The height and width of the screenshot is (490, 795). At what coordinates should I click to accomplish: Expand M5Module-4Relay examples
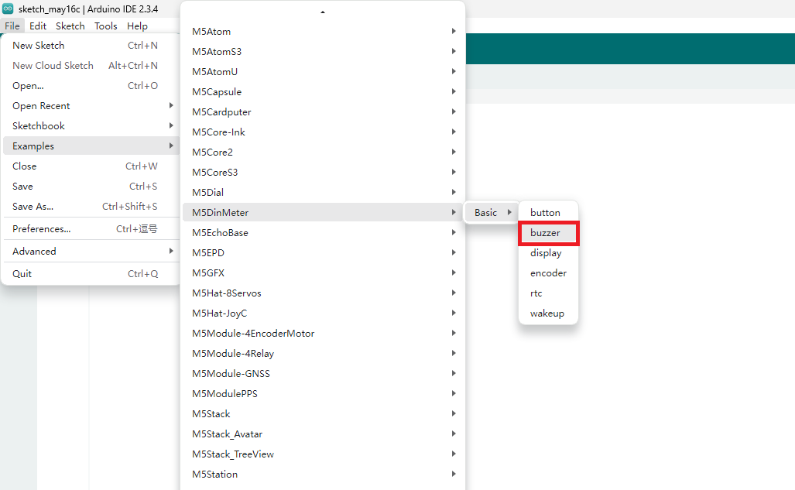click(x=323, y=353)
